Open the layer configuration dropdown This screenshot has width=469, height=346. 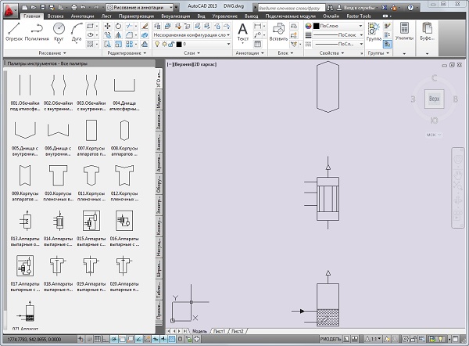(x=190, y=34)
